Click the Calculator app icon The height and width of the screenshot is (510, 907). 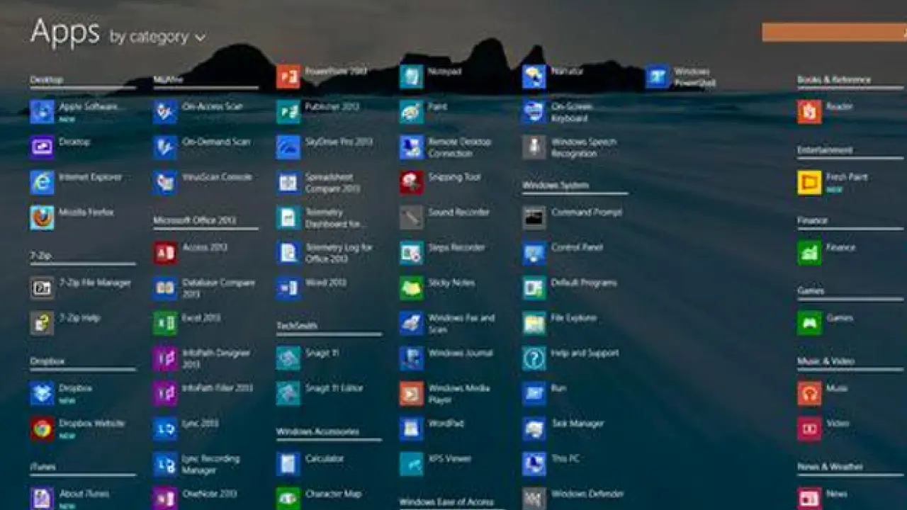pos(288,464)
